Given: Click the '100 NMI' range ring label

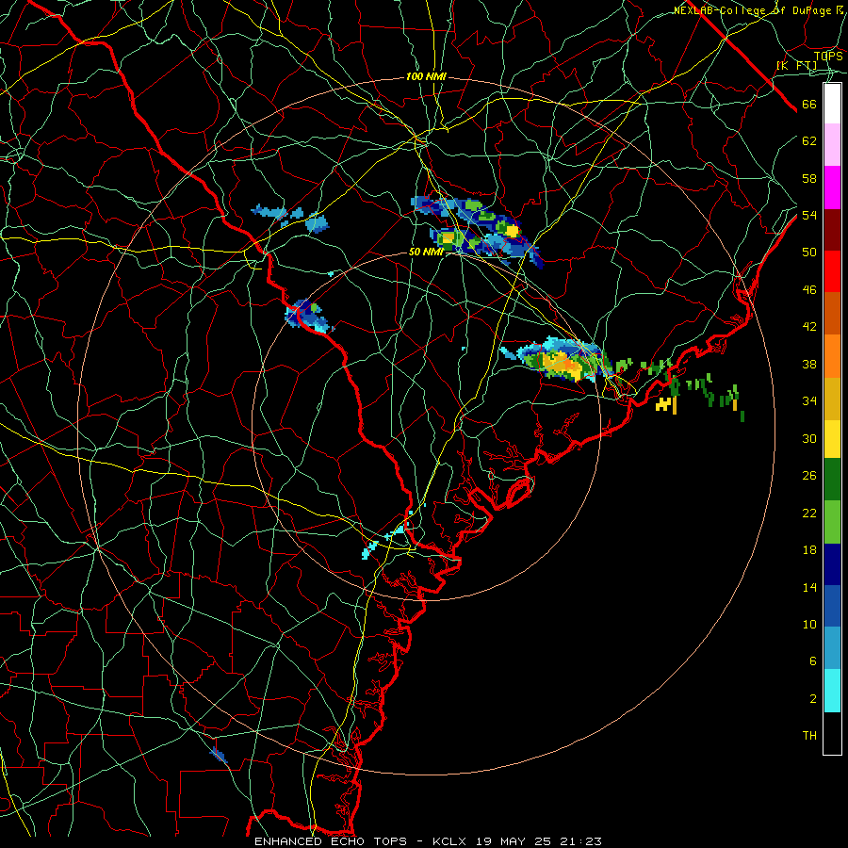Looking at the screenshot, I should coord(426,77).
